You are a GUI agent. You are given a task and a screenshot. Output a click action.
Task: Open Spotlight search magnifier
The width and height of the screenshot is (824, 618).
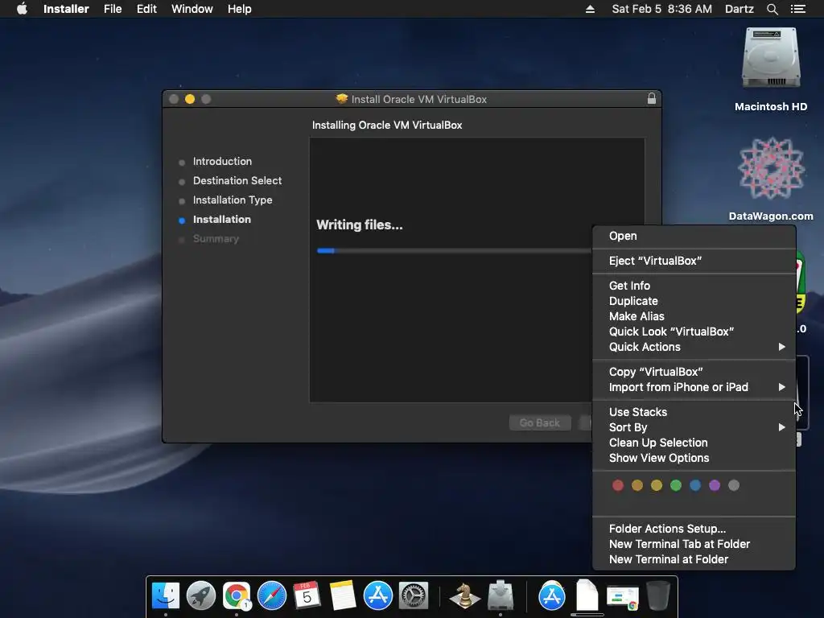[x=772, y=9]
